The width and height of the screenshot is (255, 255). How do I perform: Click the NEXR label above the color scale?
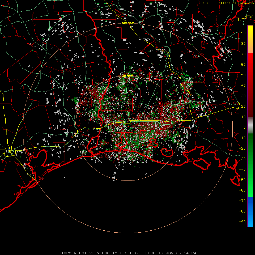click(249, 17)
